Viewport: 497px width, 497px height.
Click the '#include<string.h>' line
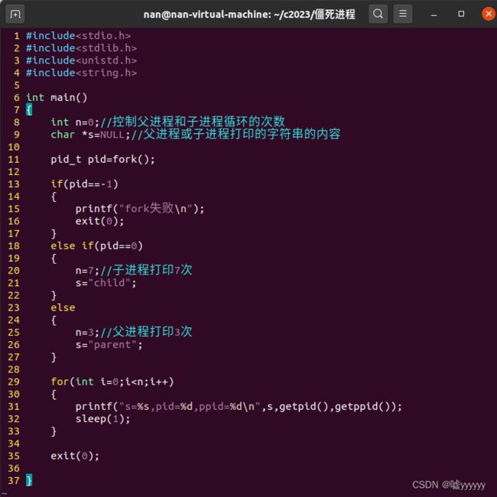82,73
